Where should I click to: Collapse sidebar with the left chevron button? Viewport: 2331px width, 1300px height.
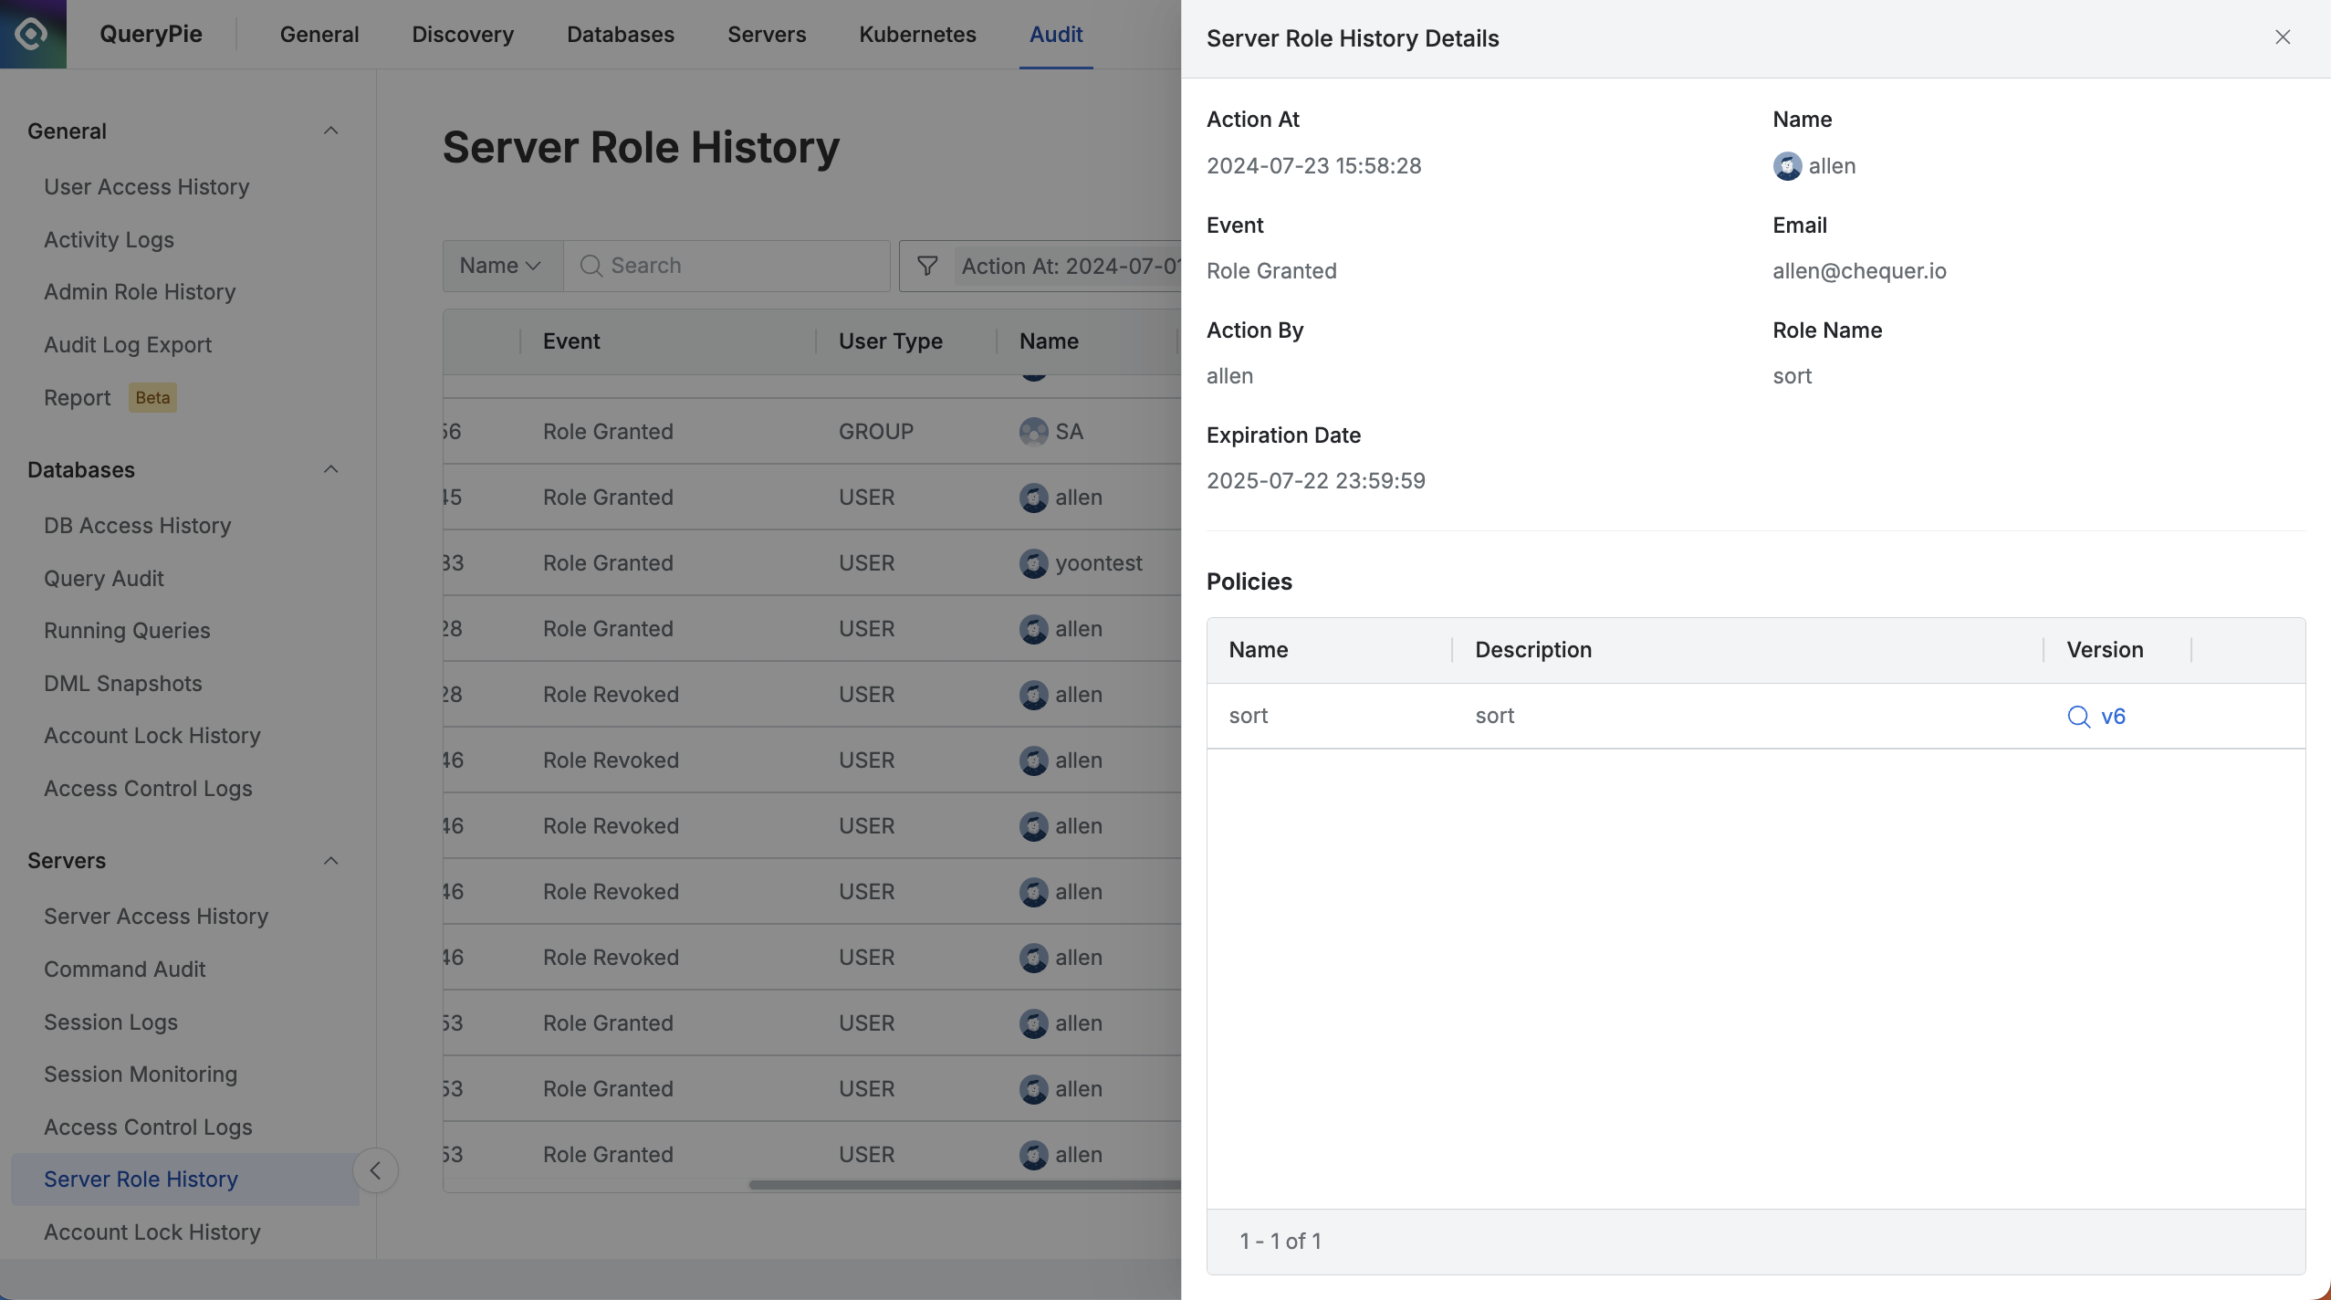pyautogui.click(x=375, y=1170)
